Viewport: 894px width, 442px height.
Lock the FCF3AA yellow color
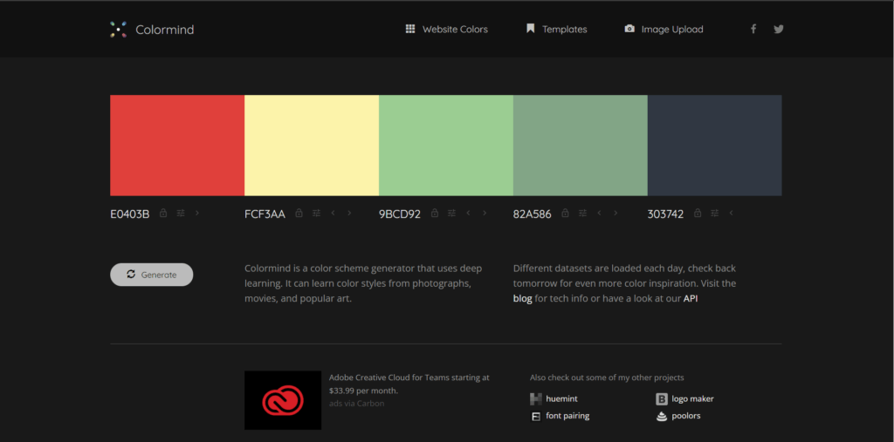coord(299,213)
